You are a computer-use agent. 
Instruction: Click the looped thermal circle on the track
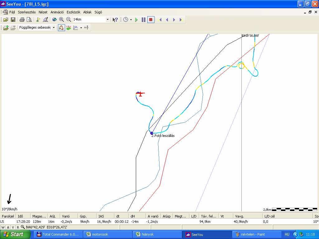(241, 66)
